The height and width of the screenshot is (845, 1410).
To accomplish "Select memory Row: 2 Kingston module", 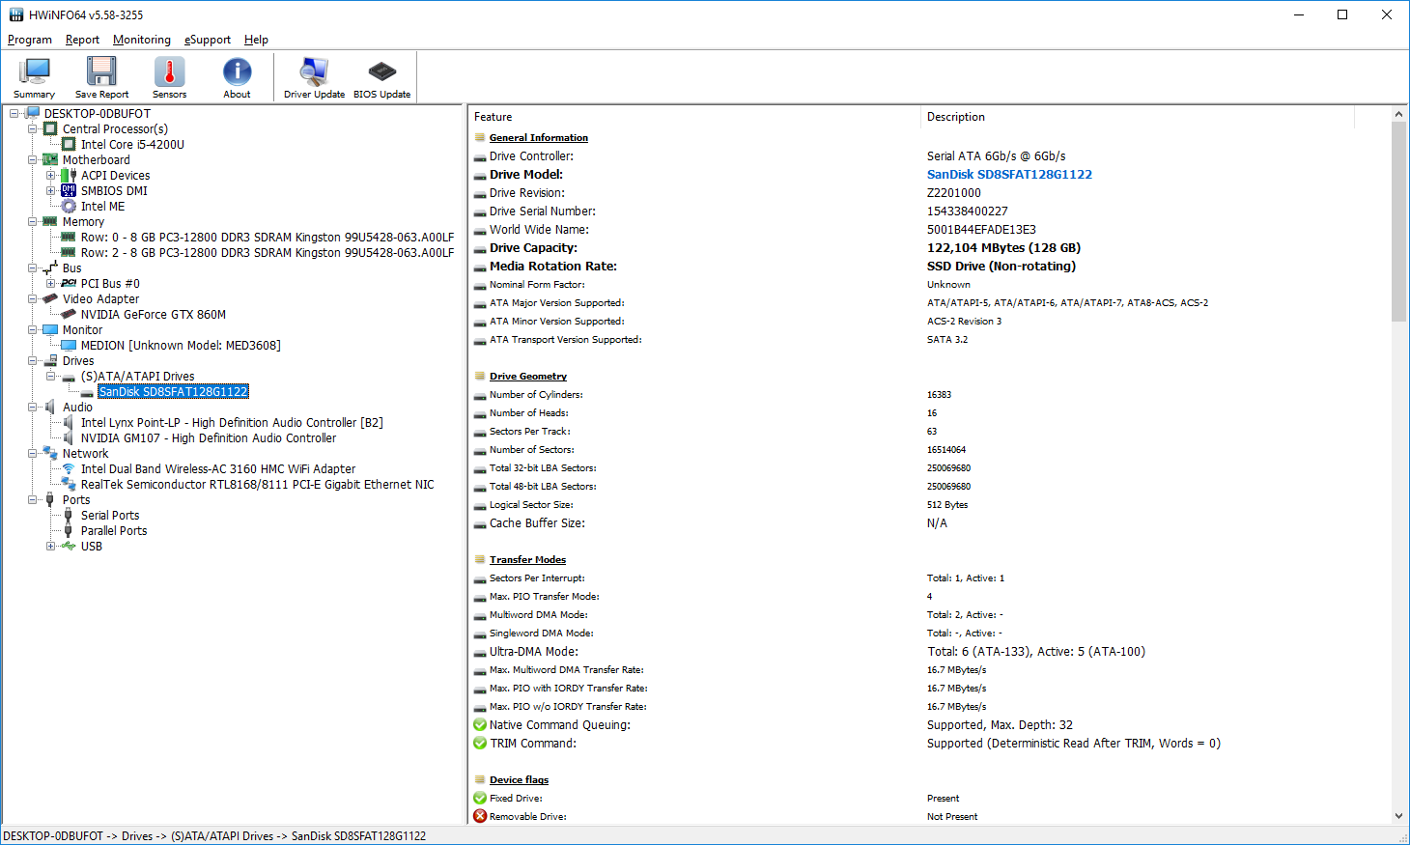I will (x=268, y=252).
